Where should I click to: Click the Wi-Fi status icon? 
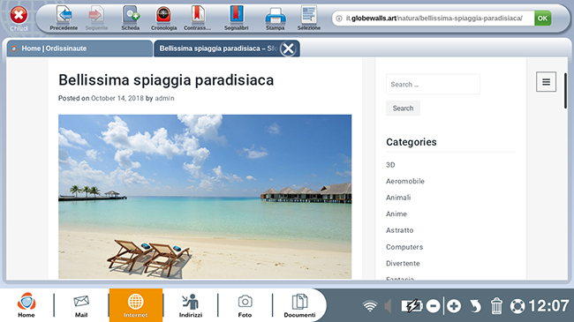coord(370,306)
